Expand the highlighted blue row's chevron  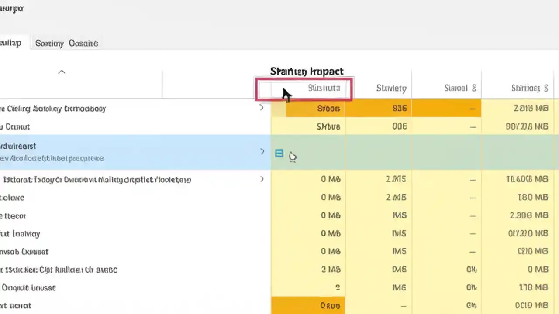261,151
